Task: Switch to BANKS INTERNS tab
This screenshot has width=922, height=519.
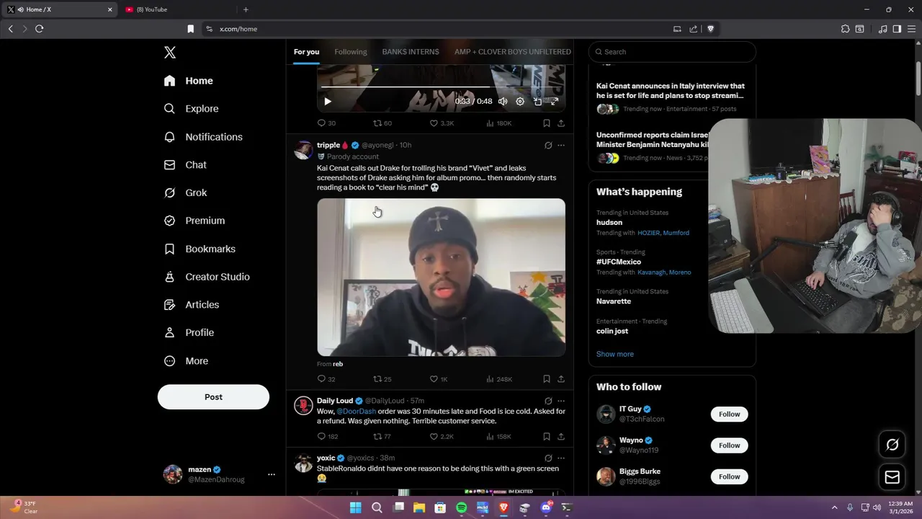Action: [411, 52]
